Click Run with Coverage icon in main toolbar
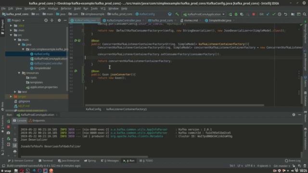The width and height of the screenshot is (308, 173). [x=242, y=14]
